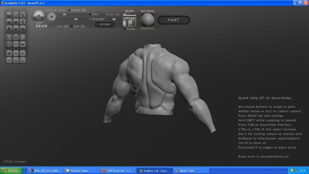
Task: Toggle the Wireframe zigzag icon
Action: pyautogui.click(x=16, y=44)
